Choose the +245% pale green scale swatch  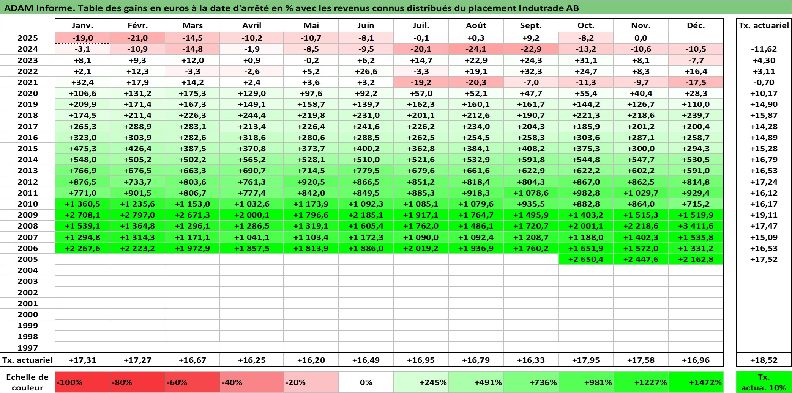[421, 382]
